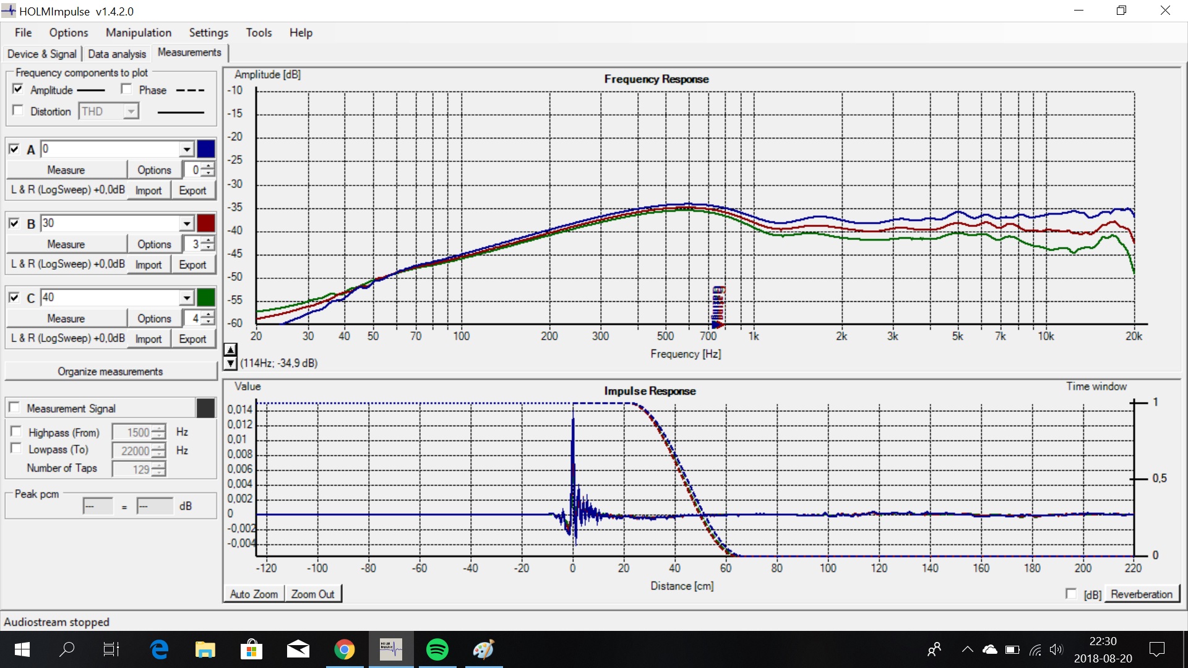Click the Export button for measurement A
Viewport: 1188px width, 668px height.
(192, 190)
